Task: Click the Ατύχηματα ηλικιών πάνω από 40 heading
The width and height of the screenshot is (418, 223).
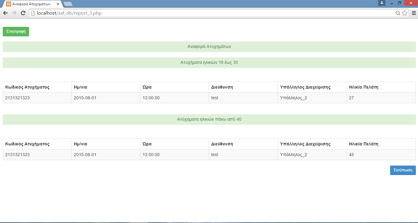Action: point(209,119)
